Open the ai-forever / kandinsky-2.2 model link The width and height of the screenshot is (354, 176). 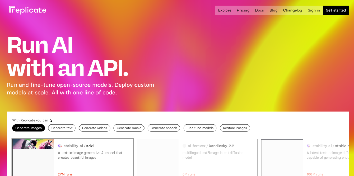tap(211, 146)
